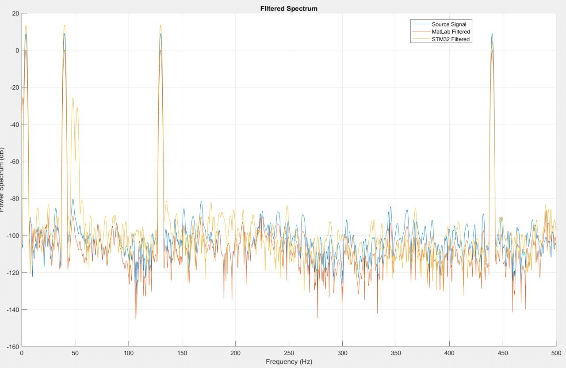Click the 100 tick label on x-axis
Screen dimensions: 566x368
coord(129,353)
